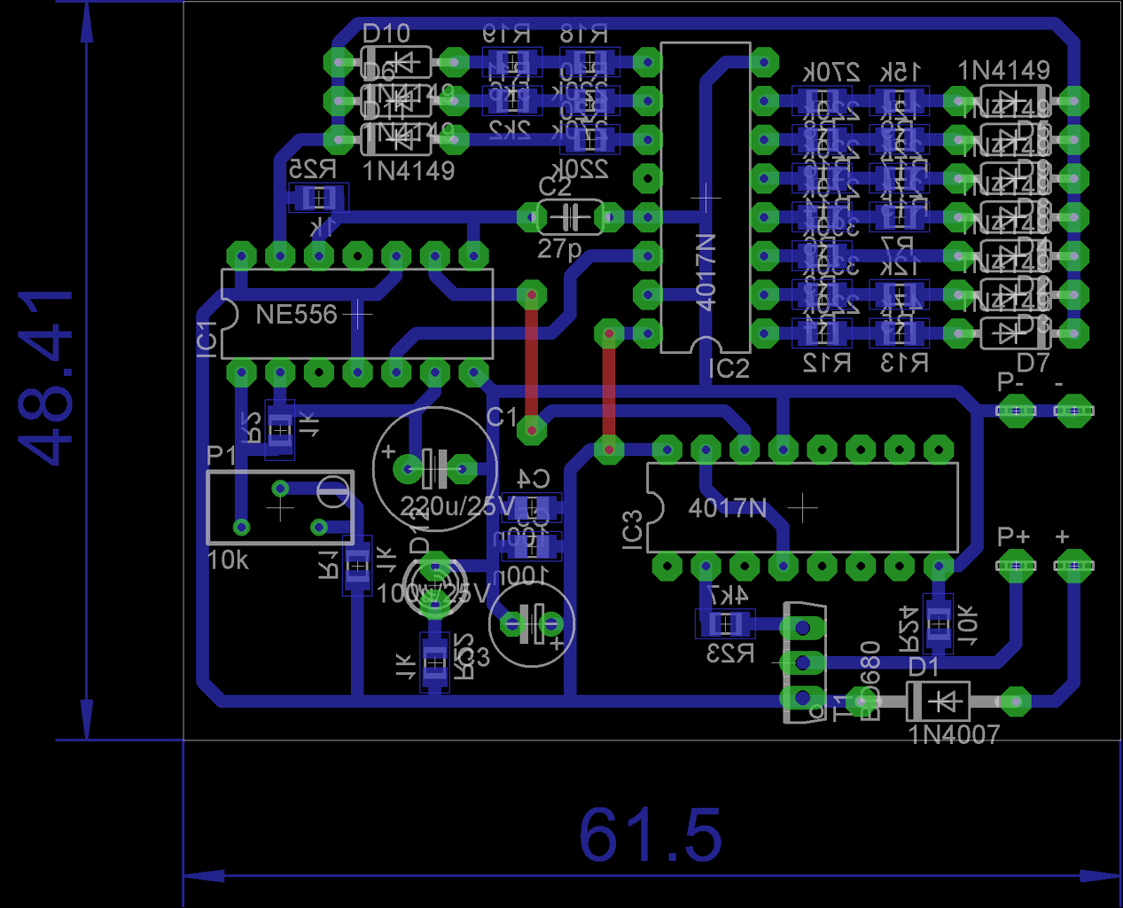Click the P- pad label

click(x=1010, y=382)
